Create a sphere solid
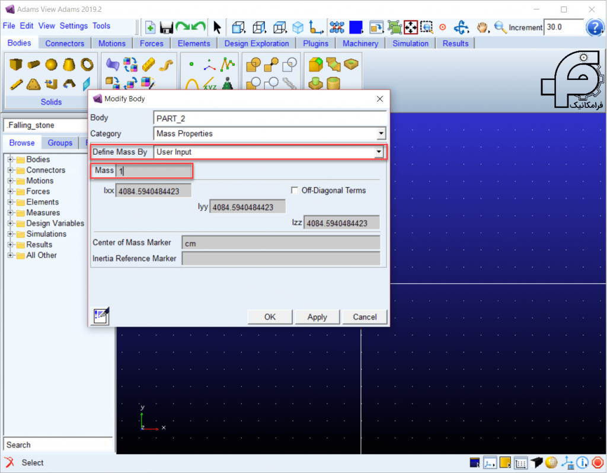The width and height of the screenshot is (607, 473). click(x=51, y=64)
